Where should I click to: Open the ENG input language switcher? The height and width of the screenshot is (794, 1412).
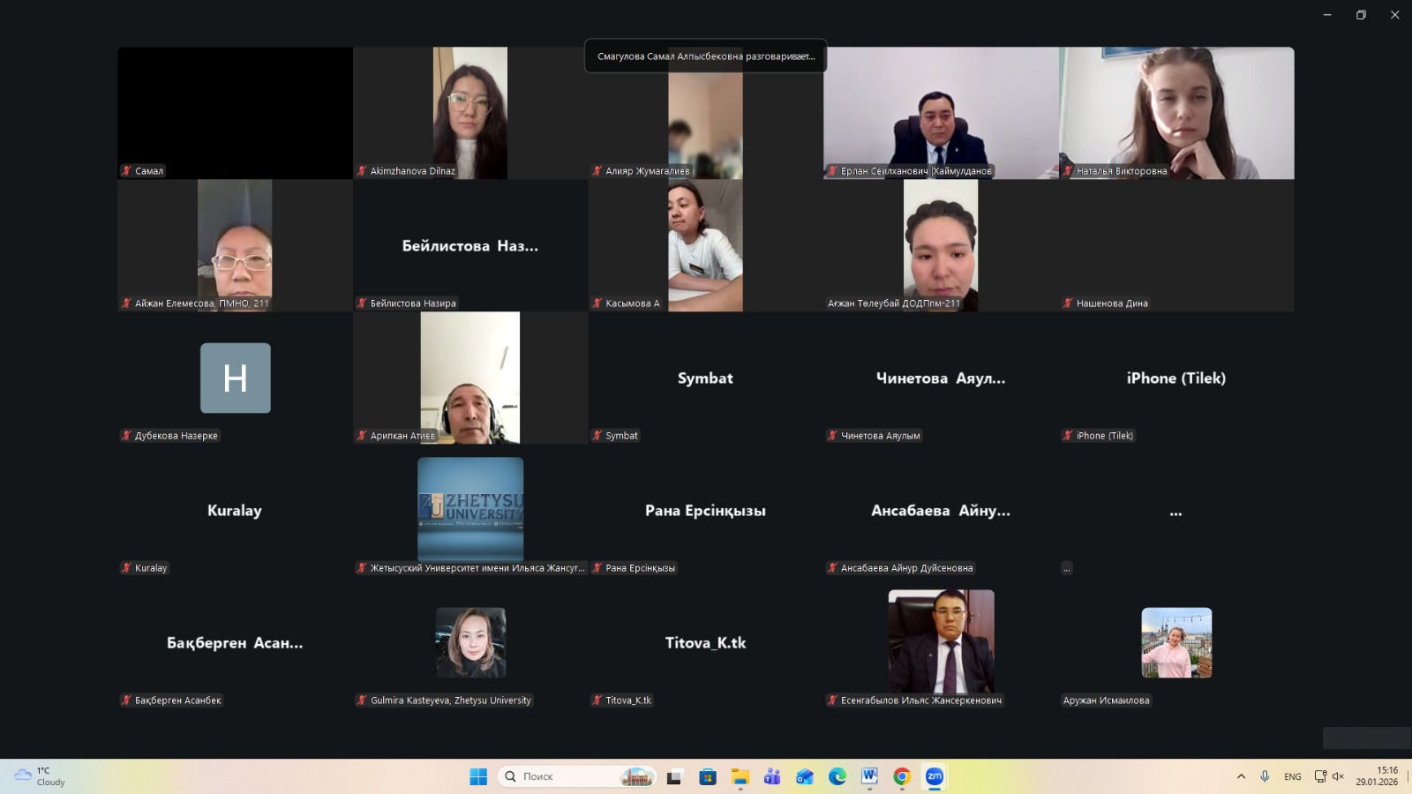[1292, 776]
